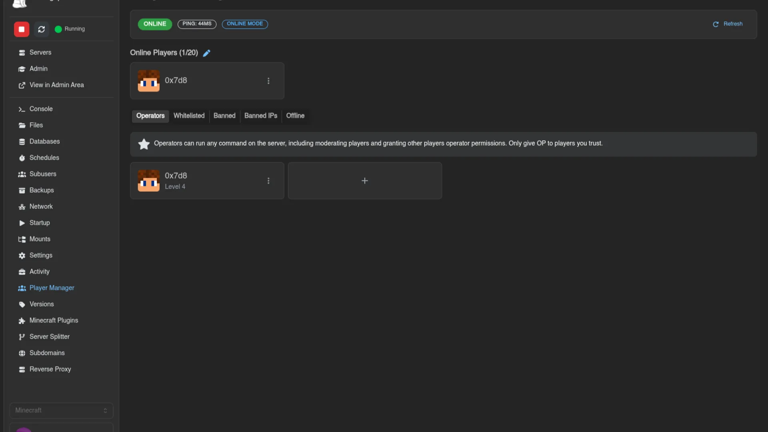Refresh the player status

tap(728, 24)
